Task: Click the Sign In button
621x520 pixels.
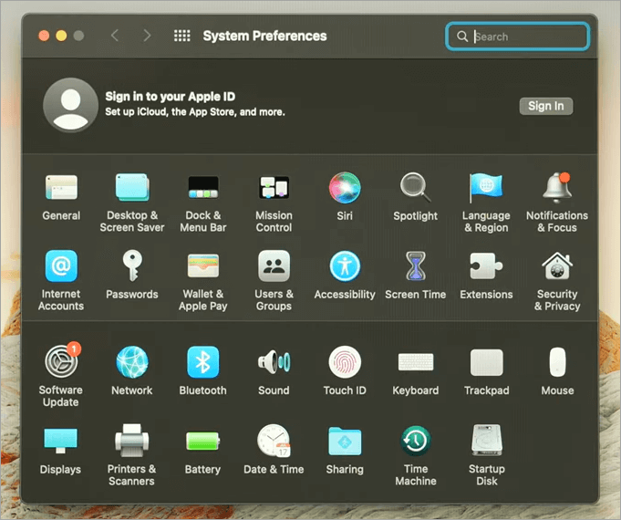Action: click(x=545, y=106)
